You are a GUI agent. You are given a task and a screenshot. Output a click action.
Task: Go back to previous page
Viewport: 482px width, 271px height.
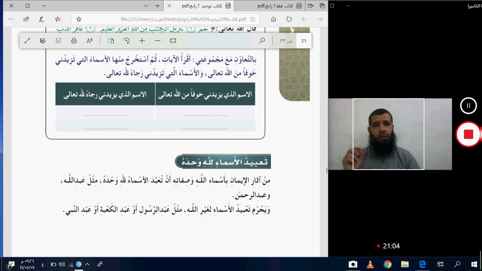tap(304, 19)
